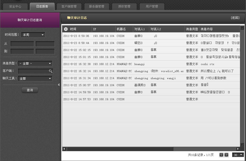Click message 所以理论上 /q 就可以了
Screen dimensions: 246x161
tap(217, 71)
